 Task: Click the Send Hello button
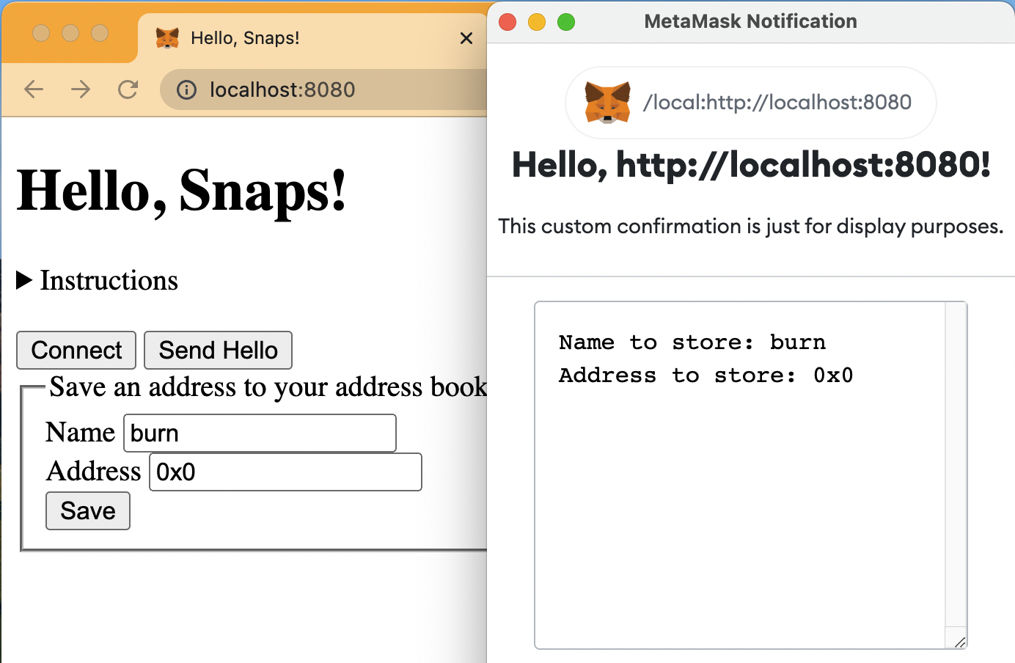[x=219, y=351]
